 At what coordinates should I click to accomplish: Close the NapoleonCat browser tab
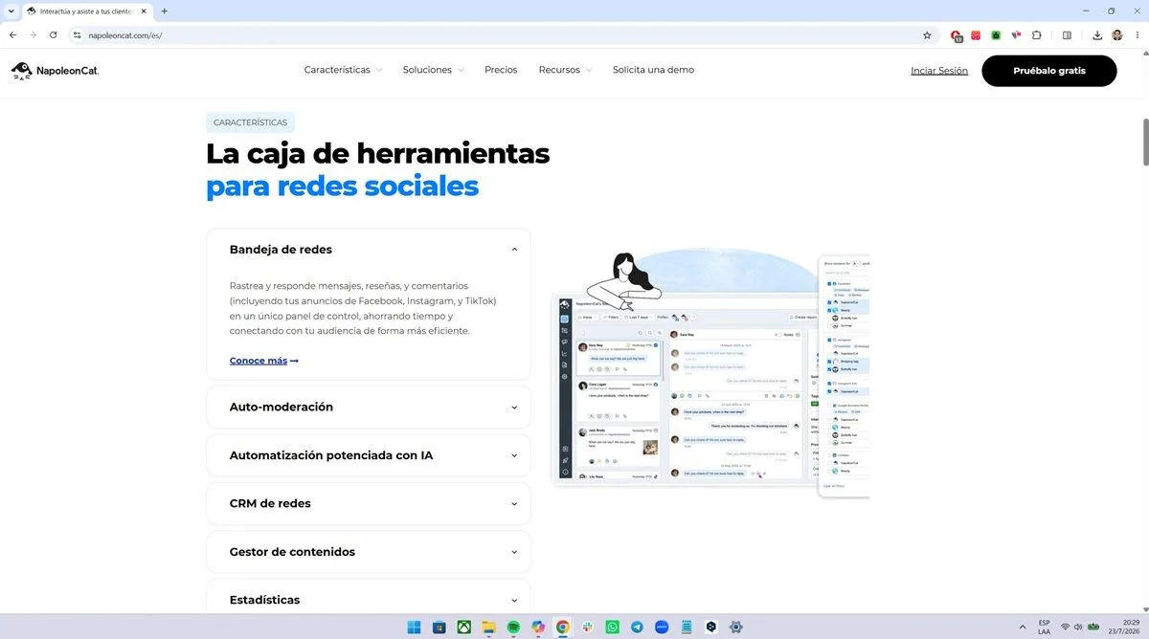tap(145, 11)
